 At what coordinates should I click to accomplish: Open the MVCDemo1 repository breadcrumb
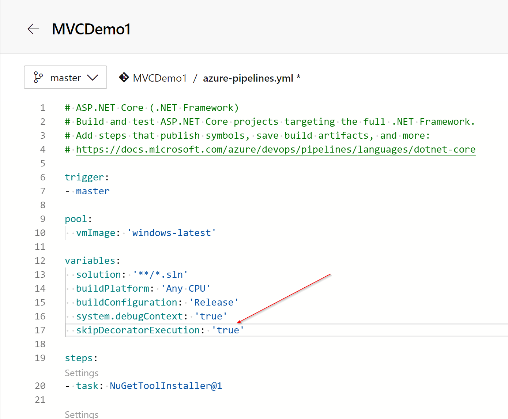[x=160, y=78]
